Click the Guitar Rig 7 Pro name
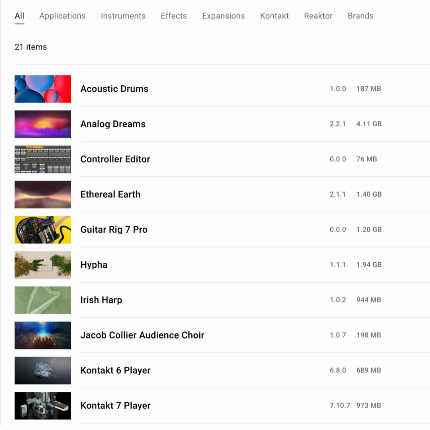Viewport: 430px width, 430px height. 114,229
